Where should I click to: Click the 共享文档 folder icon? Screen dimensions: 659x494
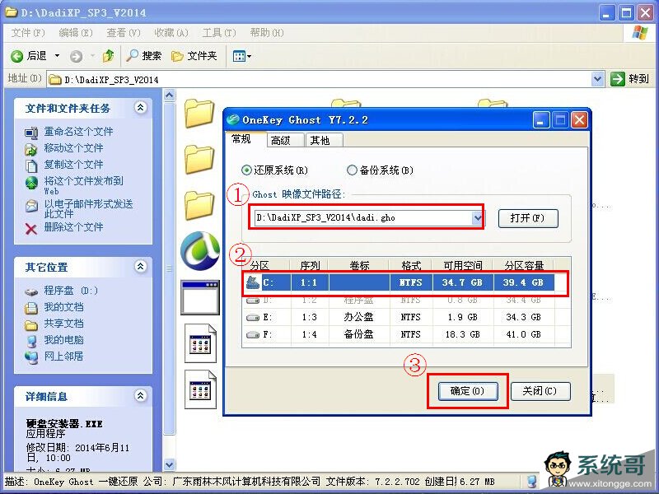[x=31, y=324]
